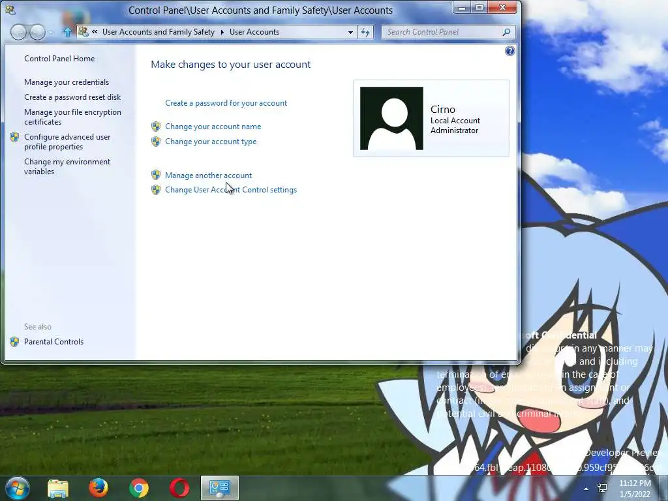Open Manage your file encryption certificates
Screen dimensions: 668x501
[x=72, y=117]
